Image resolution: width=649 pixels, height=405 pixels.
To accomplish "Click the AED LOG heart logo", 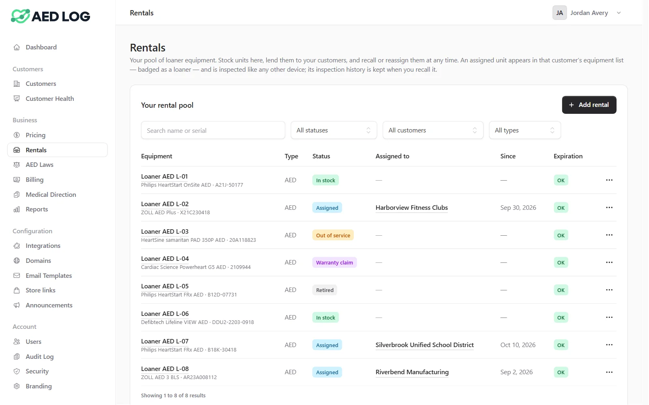I will pos(20,16).
